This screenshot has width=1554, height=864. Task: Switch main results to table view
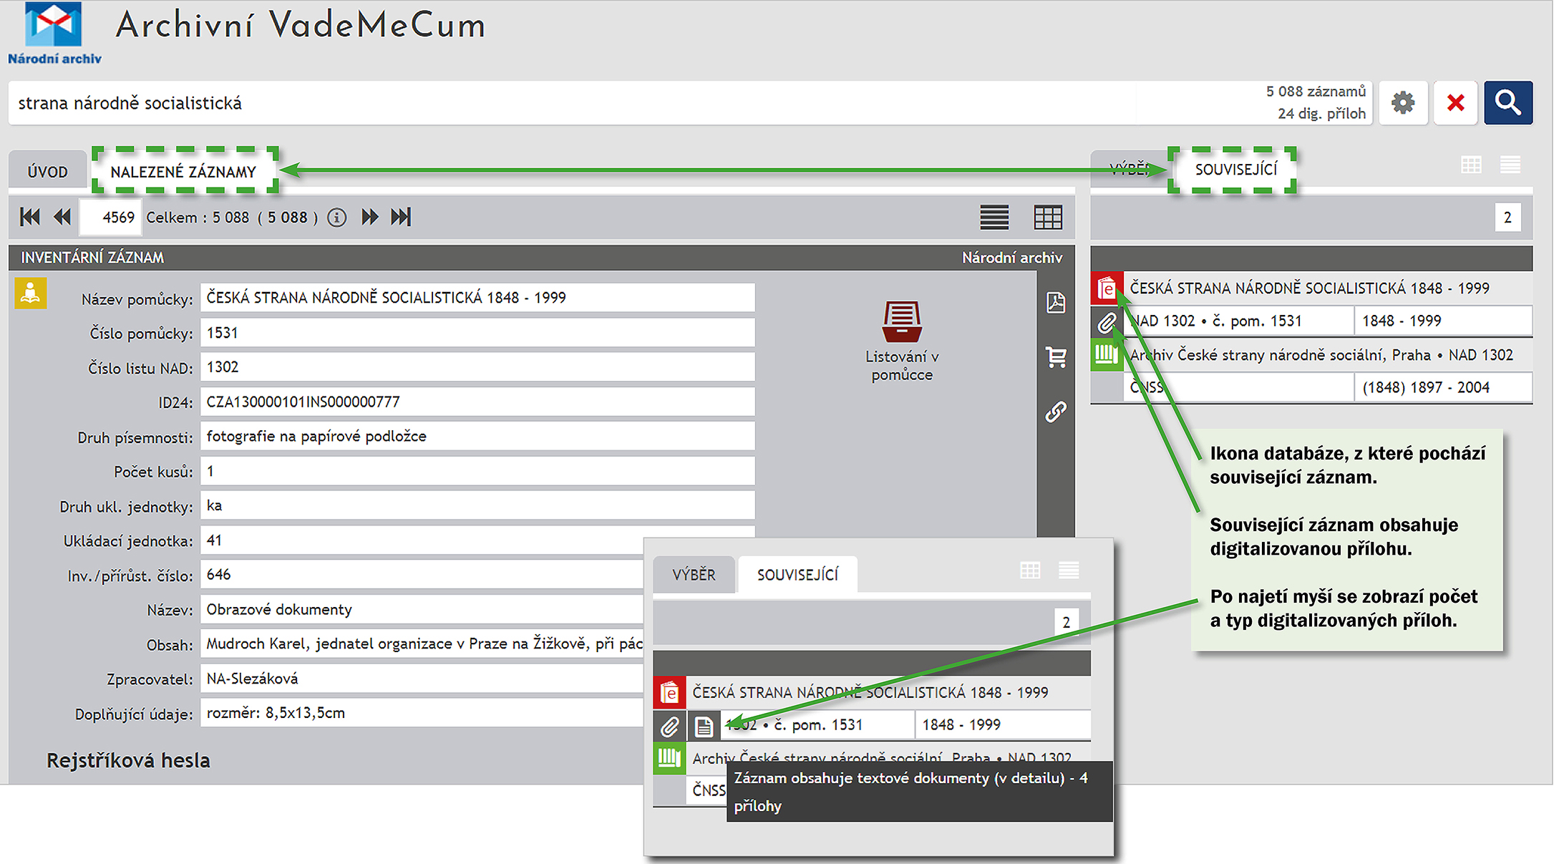[1048, 217]
